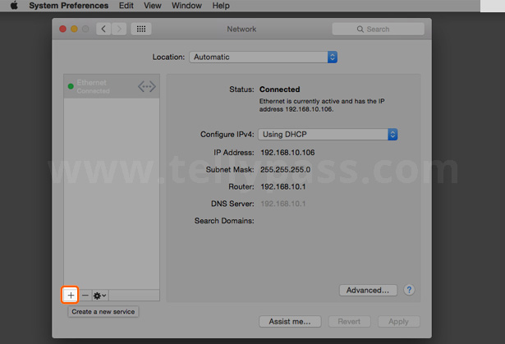Remove the service with minus button
The height and width of the screenshot is (344, 505).
[x=85, y=295]
